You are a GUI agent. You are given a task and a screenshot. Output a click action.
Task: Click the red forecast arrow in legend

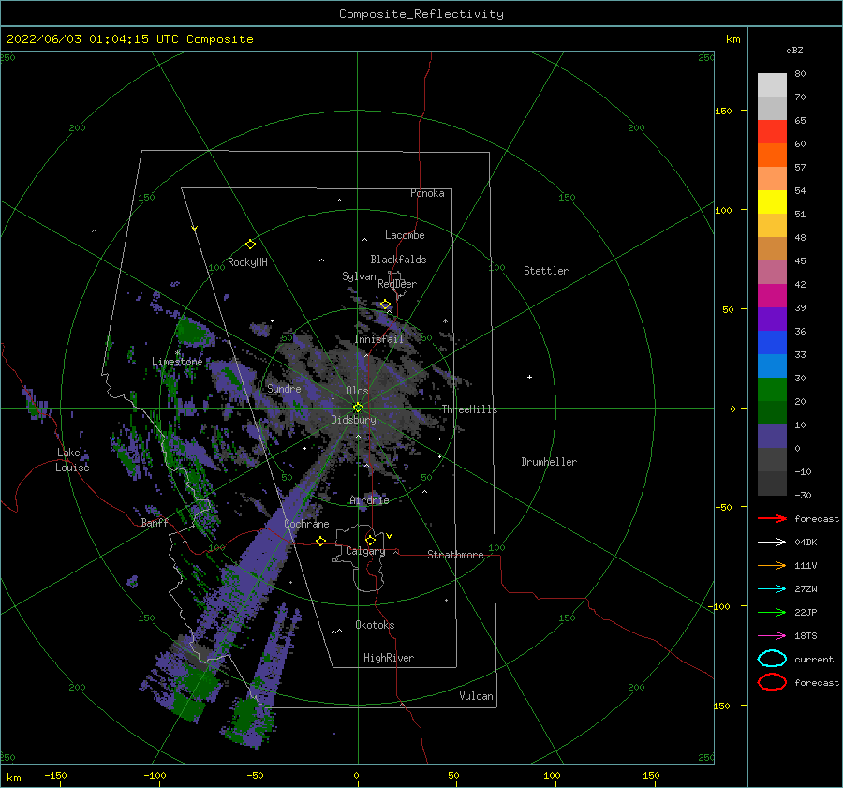[772, 518]
